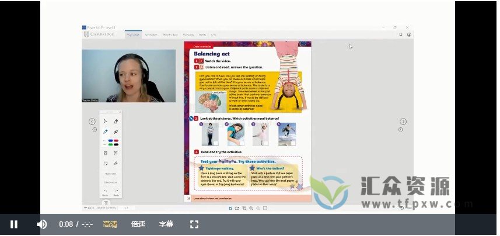500x236 pixels.
Task: Tick checkbox on picture 2 sleeping girl
Action: 242,143
